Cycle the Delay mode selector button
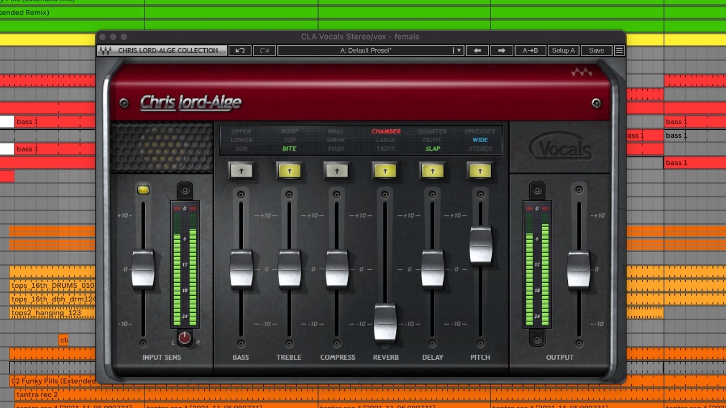This screenshot has width=726, height=408. (433, 171)
